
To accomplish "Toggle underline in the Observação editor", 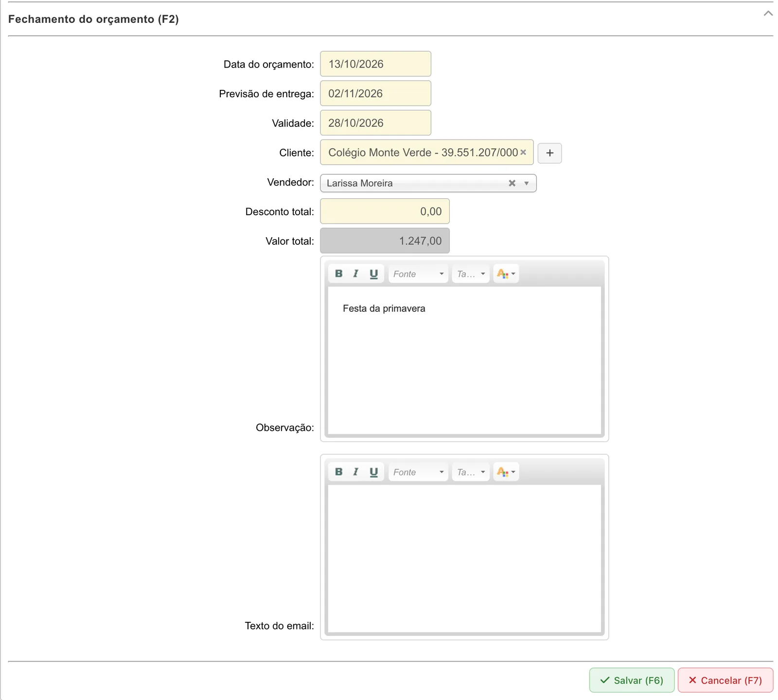I will [x=373, y=273].
